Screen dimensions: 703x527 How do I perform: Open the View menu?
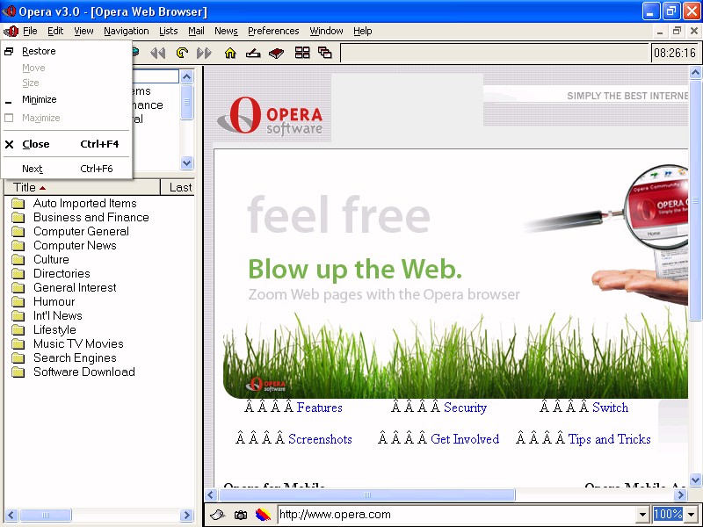tap(83, 31)
